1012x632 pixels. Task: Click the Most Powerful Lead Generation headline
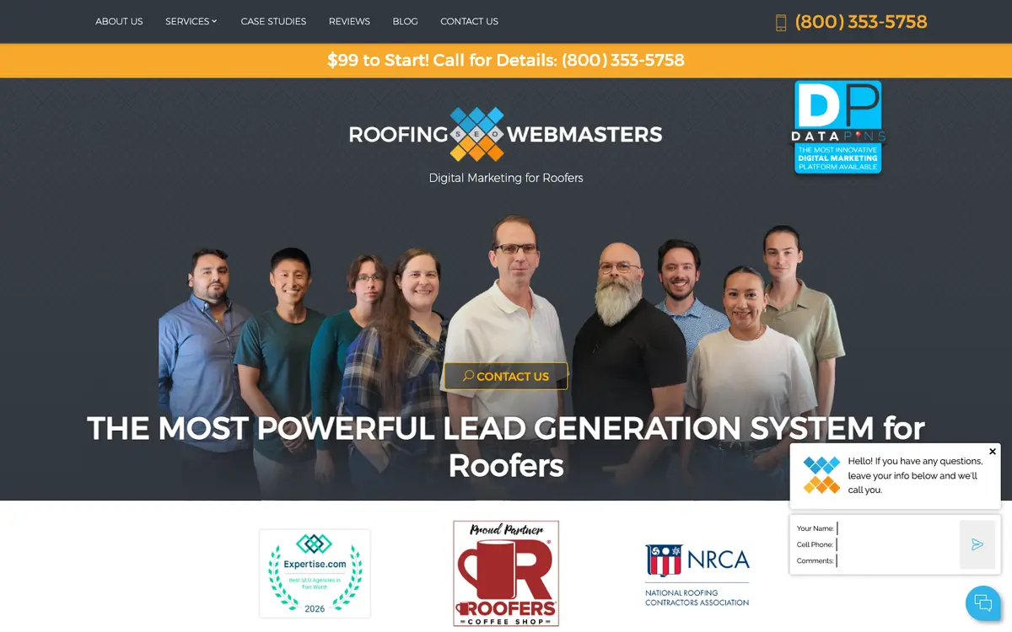pos(506,447)
